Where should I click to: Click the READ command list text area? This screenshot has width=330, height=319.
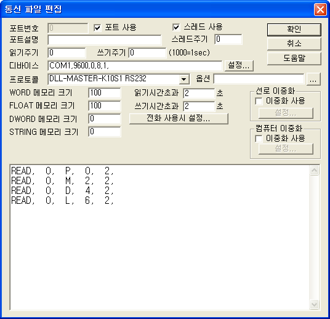click(x=160, y=237)
